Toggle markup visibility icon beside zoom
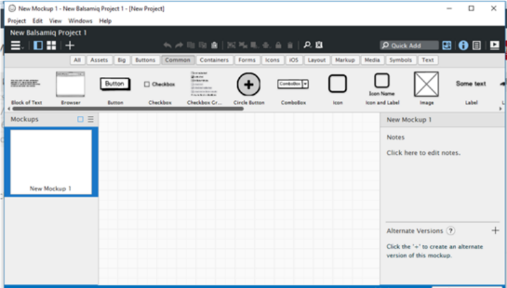Viewport: 507px width, 288px height. [x=319, y=45]
